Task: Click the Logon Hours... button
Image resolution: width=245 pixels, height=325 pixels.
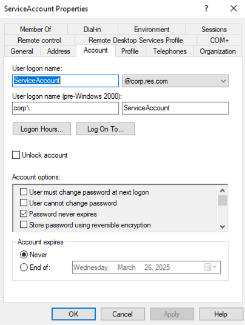Action: pos(42,129)
